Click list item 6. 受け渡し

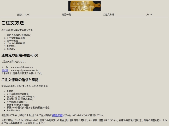pos(11,49)
